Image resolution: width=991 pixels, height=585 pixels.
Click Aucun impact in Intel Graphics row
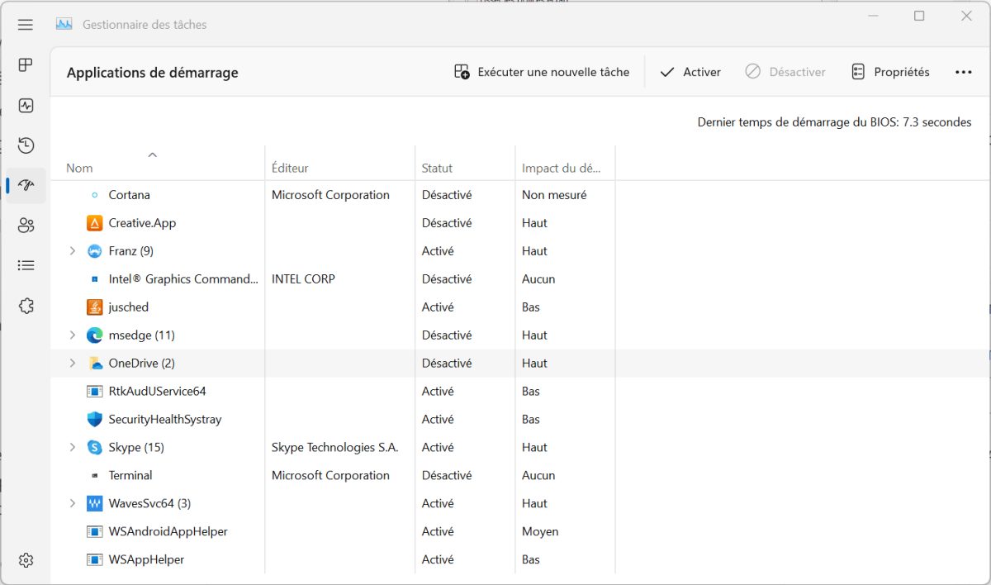[x=538, y=279]
